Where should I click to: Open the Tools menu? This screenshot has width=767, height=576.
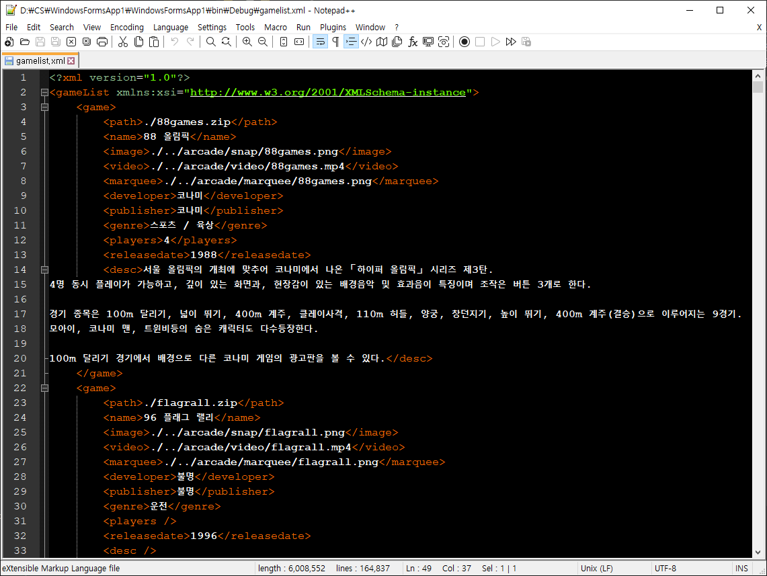(245, 28)
